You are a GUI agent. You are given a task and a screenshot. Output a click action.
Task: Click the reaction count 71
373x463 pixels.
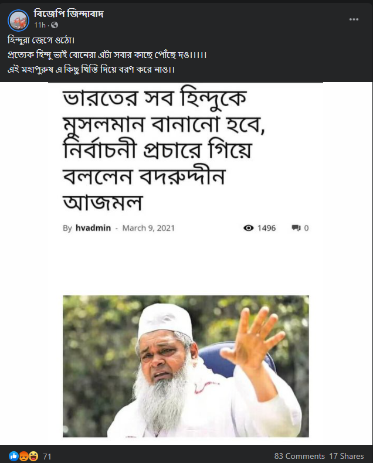point(47,457)
